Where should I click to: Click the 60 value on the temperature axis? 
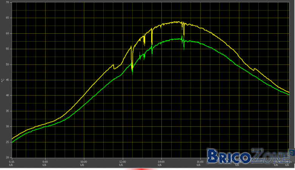click(7, 34)
